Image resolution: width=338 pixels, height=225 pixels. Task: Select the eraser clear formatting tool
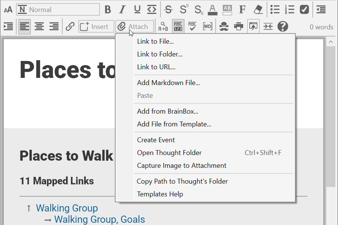coord(258,9)
